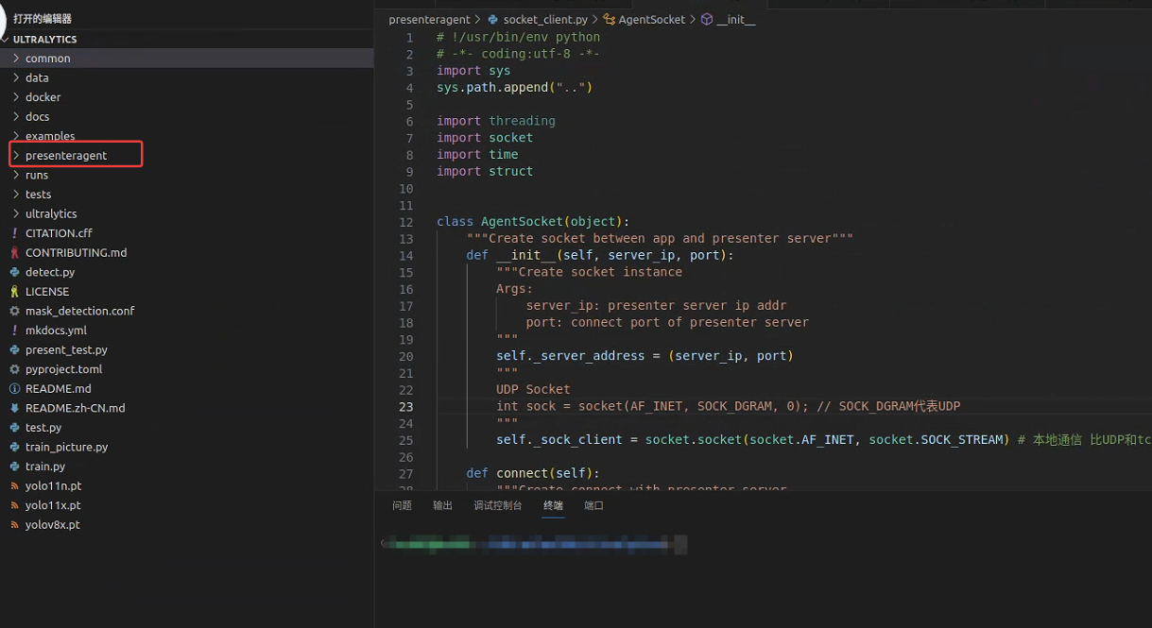Expand the ultralytics subfolder chevron
This screenshot has height=628, width=1152.
15,213
